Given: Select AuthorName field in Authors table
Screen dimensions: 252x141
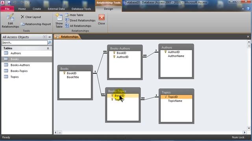Looking at the screenshot, I should pos(176,56).
